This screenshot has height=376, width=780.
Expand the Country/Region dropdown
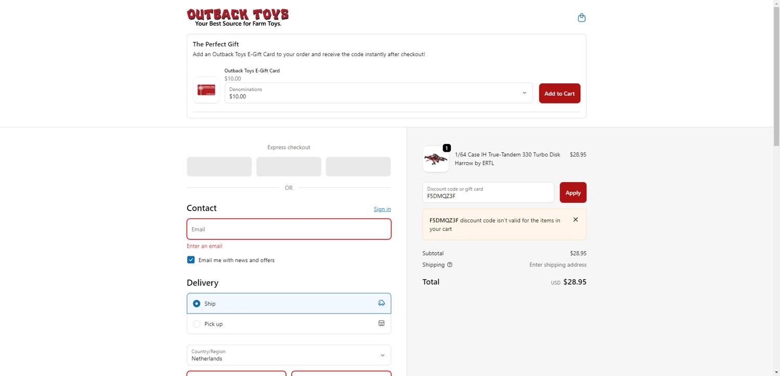point(289,355)
